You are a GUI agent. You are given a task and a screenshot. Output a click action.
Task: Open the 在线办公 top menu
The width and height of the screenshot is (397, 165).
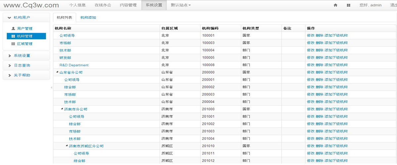point(103,5)
